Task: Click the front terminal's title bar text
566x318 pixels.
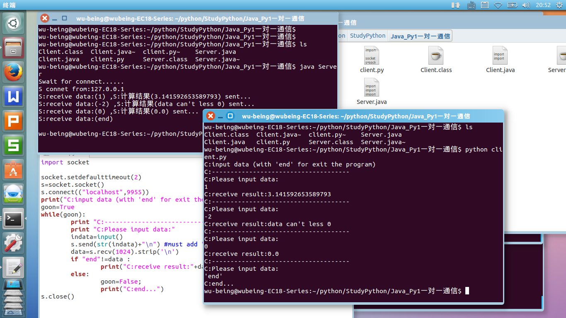Action: point(356,116)
